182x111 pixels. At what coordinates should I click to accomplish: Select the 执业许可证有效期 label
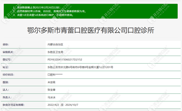click(x=14, y=105)
